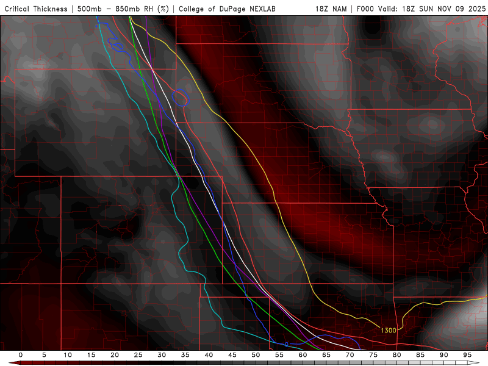
Task: Click the 'College of DuPage NEXLAB' text
Action: [x=227, y=9]
